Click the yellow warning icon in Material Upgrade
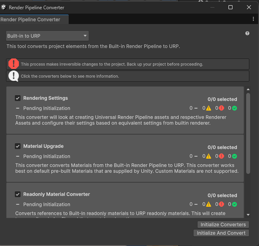 tap(208, 156)
